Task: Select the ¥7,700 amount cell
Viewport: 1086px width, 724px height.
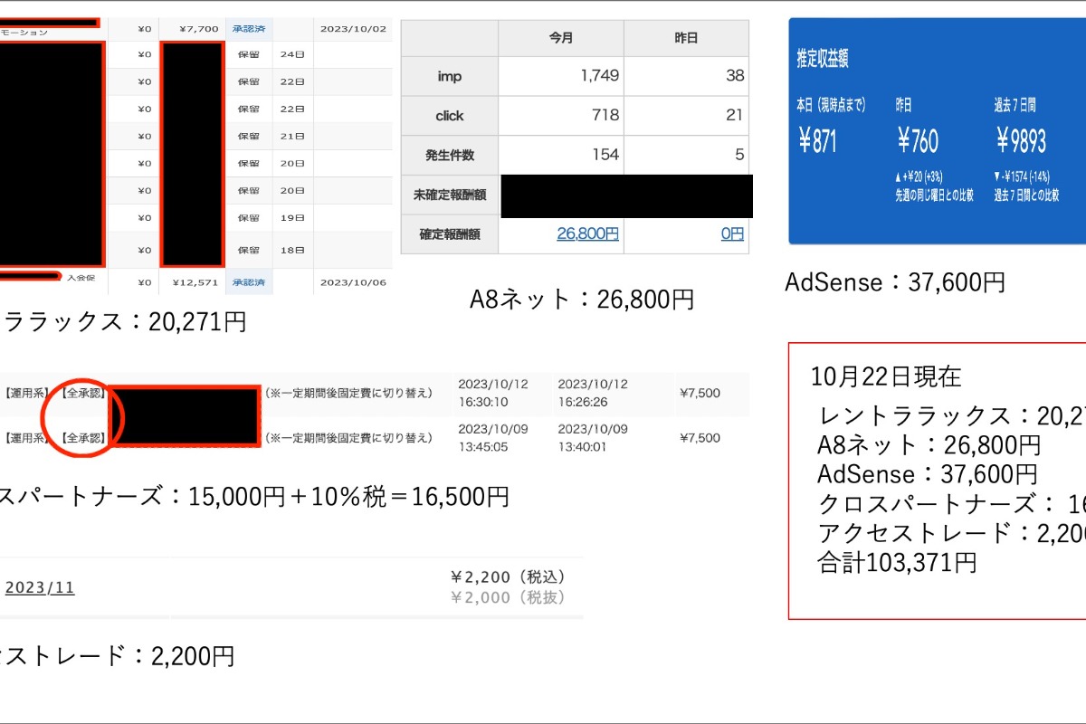Action: pyautogui.click(x=198, y=29)
